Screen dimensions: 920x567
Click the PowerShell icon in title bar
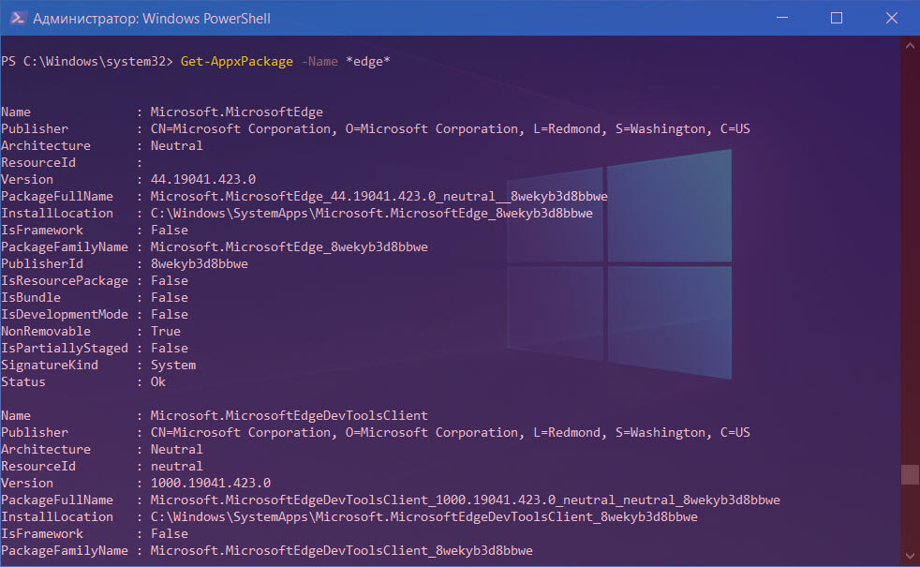(x=18, y=18)
